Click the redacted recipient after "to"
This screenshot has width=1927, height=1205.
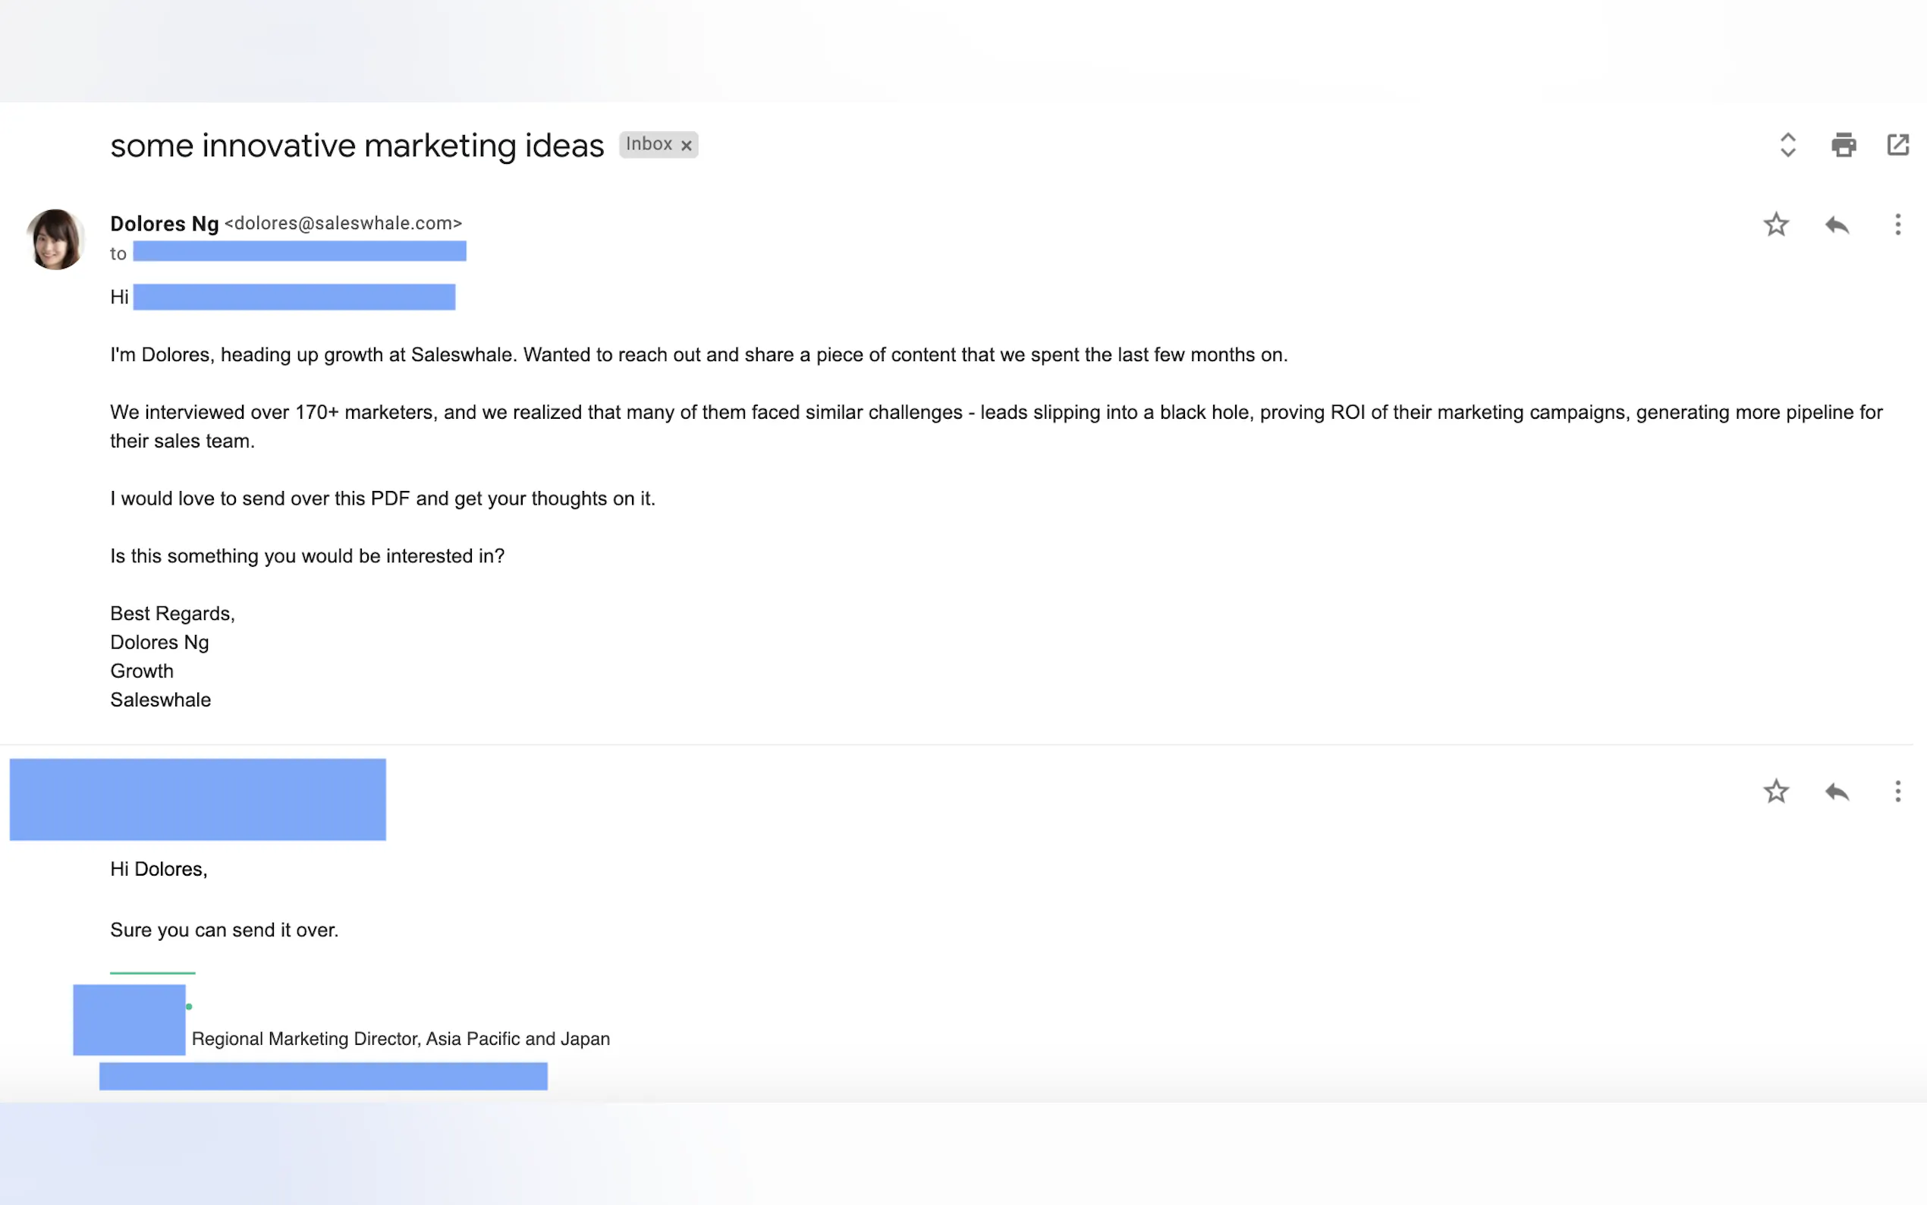300,252
